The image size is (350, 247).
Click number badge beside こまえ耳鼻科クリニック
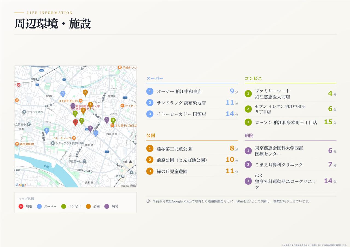[248, 164]
